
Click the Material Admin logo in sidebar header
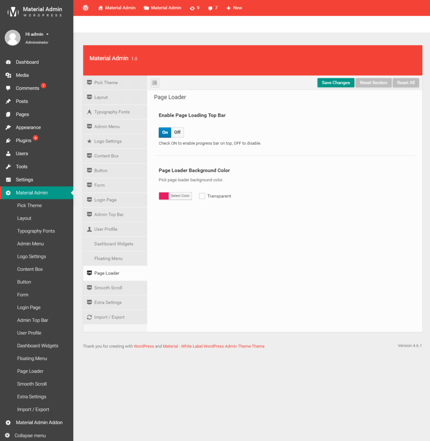34,12
